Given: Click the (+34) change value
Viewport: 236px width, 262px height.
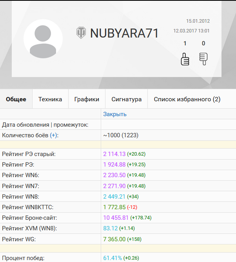Looking at the screenshot, I should (133, 196).
